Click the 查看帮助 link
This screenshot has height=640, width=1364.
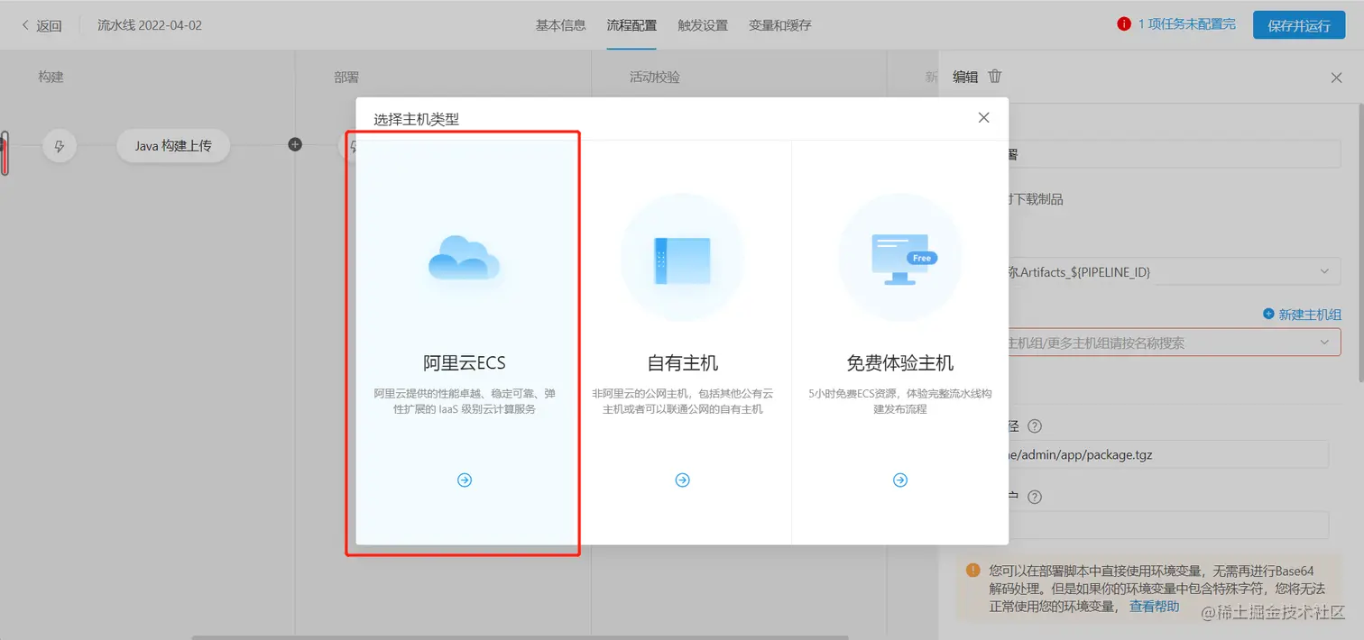(1155, 607)
